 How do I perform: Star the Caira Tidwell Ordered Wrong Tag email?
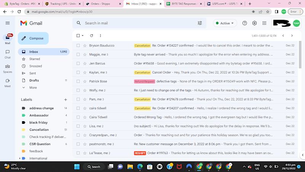click(x=85, y=117)
